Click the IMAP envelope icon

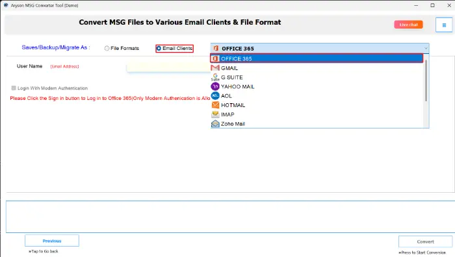tap(215, 114)
